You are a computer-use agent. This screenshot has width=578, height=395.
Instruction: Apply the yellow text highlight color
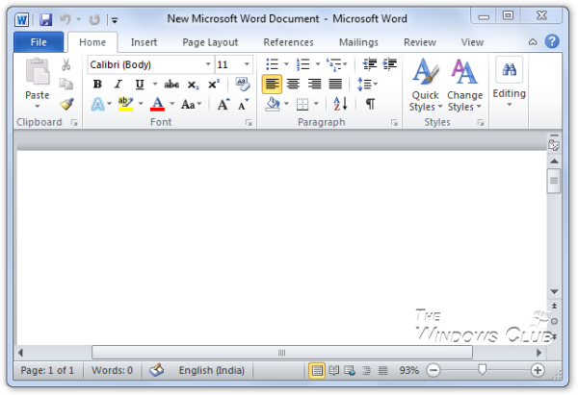pos(125,104)
